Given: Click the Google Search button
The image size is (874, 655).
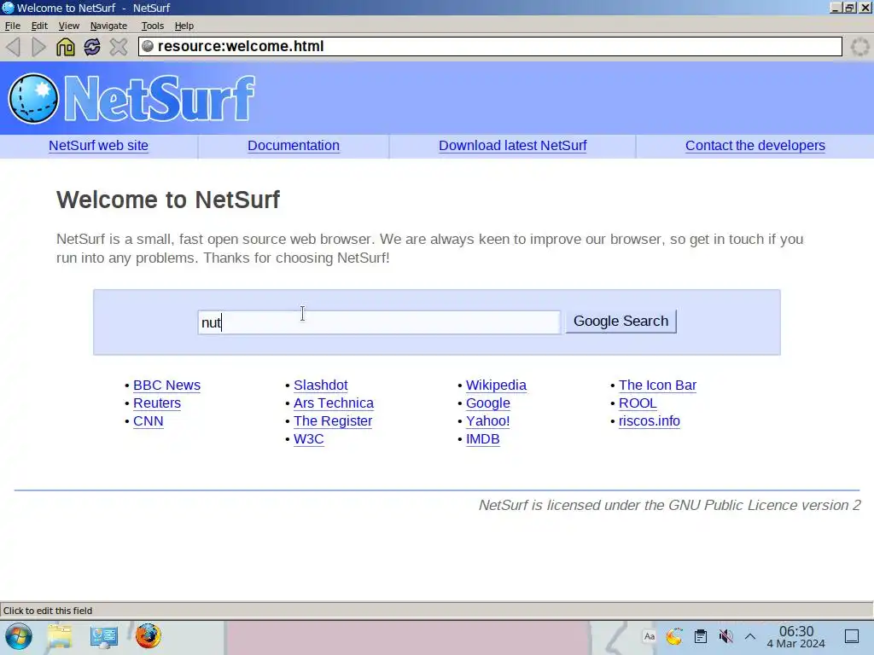Looking at the screenshot, I should coord(621,322).
